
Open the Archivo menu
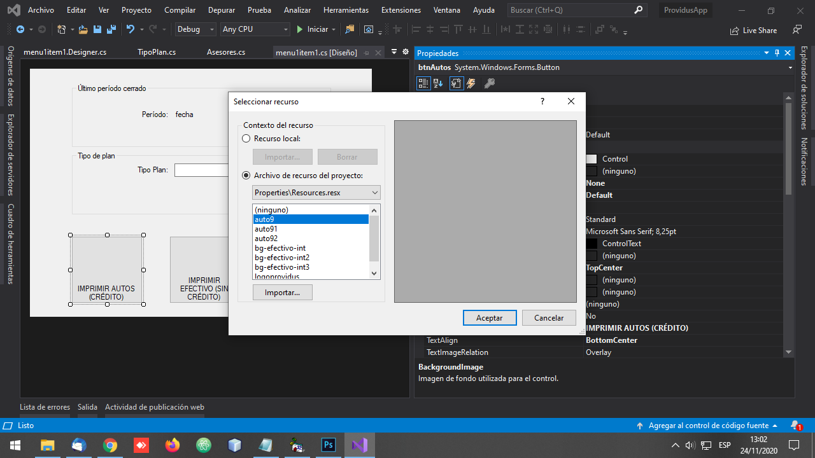coord(41,10)
